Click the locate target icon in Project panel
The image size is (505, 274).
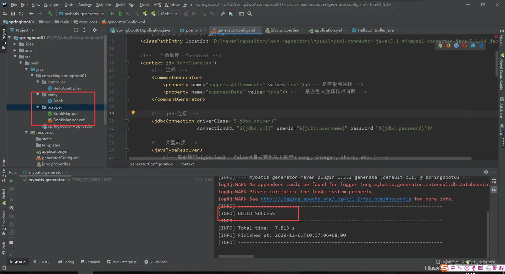tap(76, 30)
